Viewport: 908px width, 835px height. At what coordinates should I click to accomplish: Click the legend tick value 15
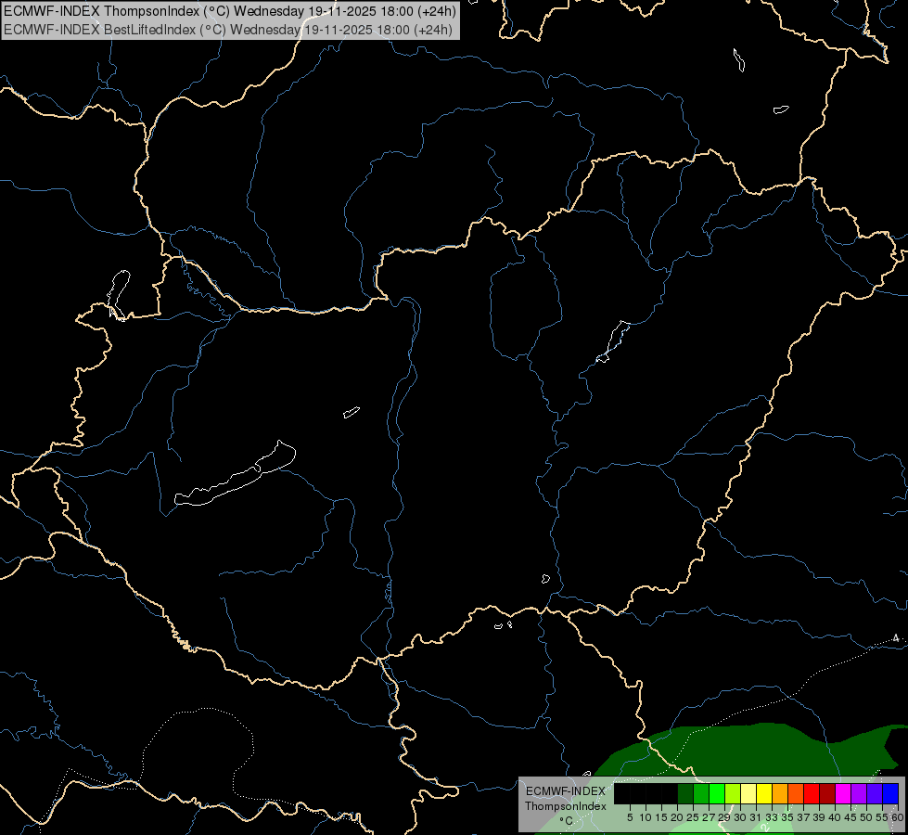[661, 817]
